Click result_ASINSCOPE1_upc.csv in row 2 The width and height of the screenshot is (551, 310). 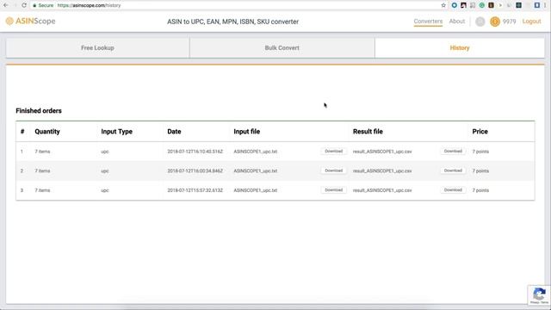point(382,170)
